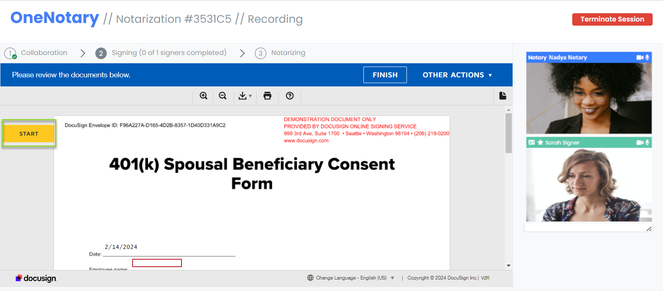
Task: Click the chevron after Signing step
Action: [x=242, y=53]
